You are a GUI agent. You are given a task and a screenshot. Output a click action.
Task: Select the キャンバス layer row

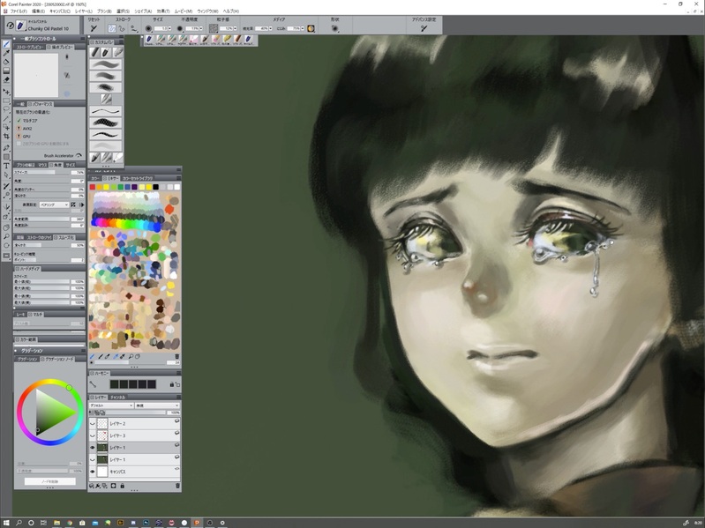coord(135,472)
